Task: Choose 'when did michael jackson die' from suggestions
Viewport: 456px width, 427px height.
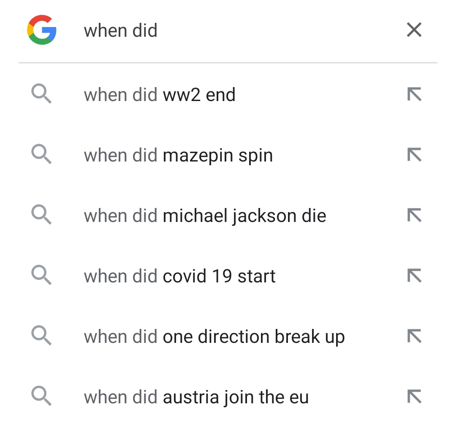Action: 205,215
